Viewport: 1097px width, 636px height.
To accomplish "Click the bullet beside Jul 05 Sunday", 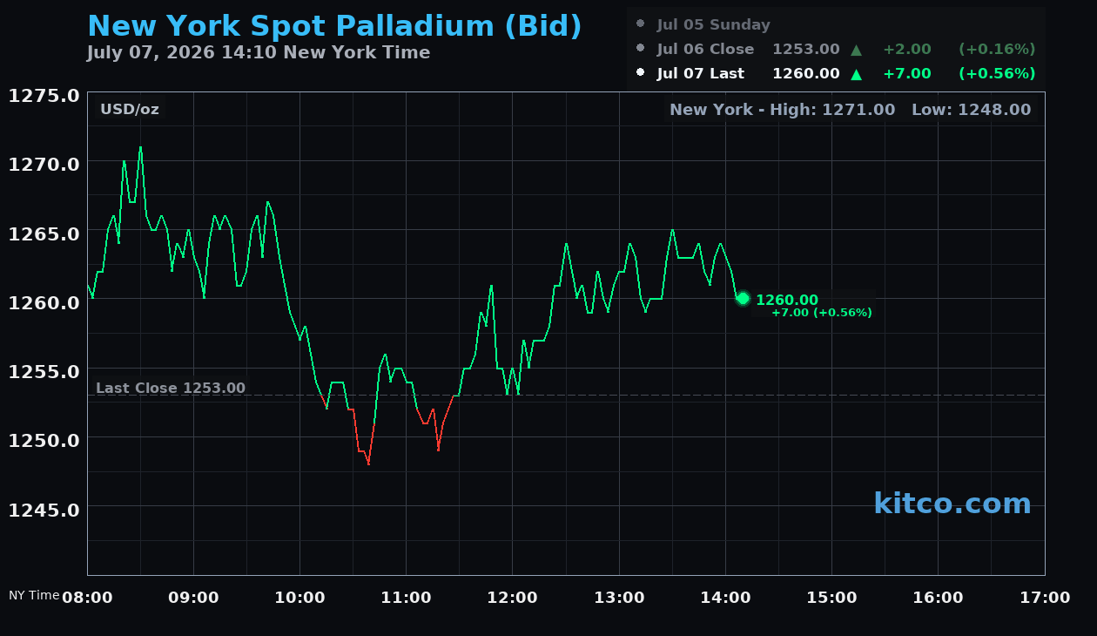I will click(641, 24).
